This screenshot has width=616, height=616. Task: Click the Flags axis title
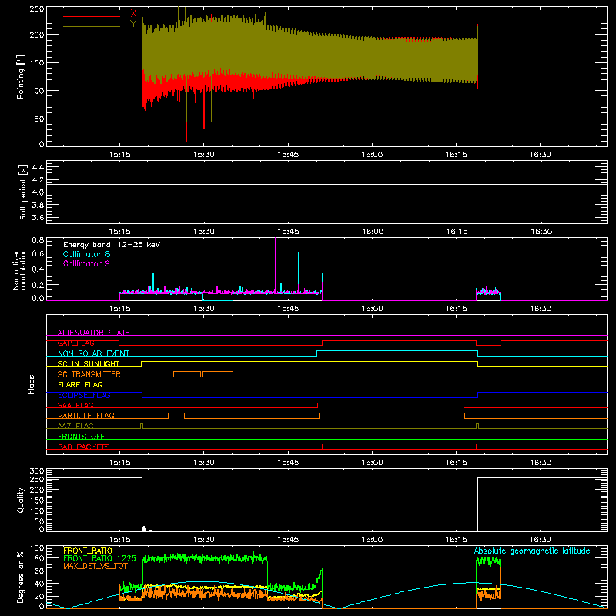tap(31, 384)
